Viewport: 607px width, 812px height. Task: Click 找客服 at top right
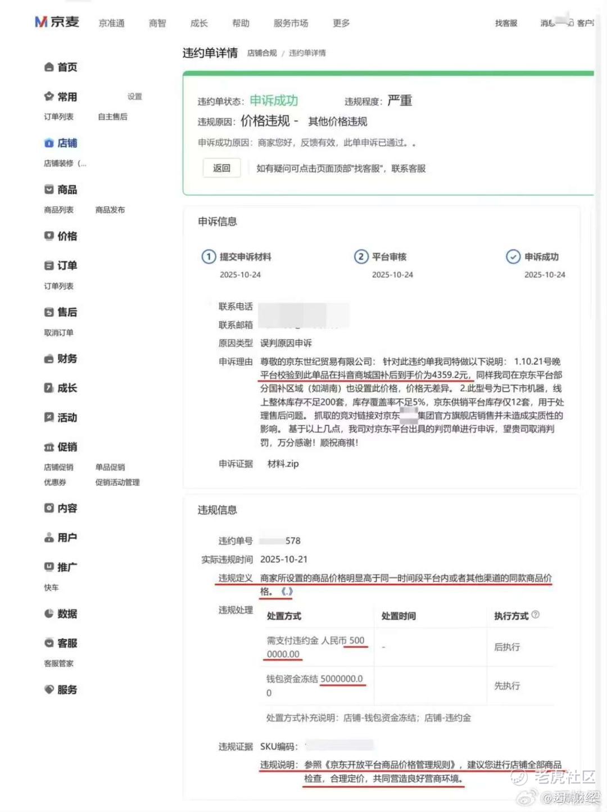coord(506,23)
